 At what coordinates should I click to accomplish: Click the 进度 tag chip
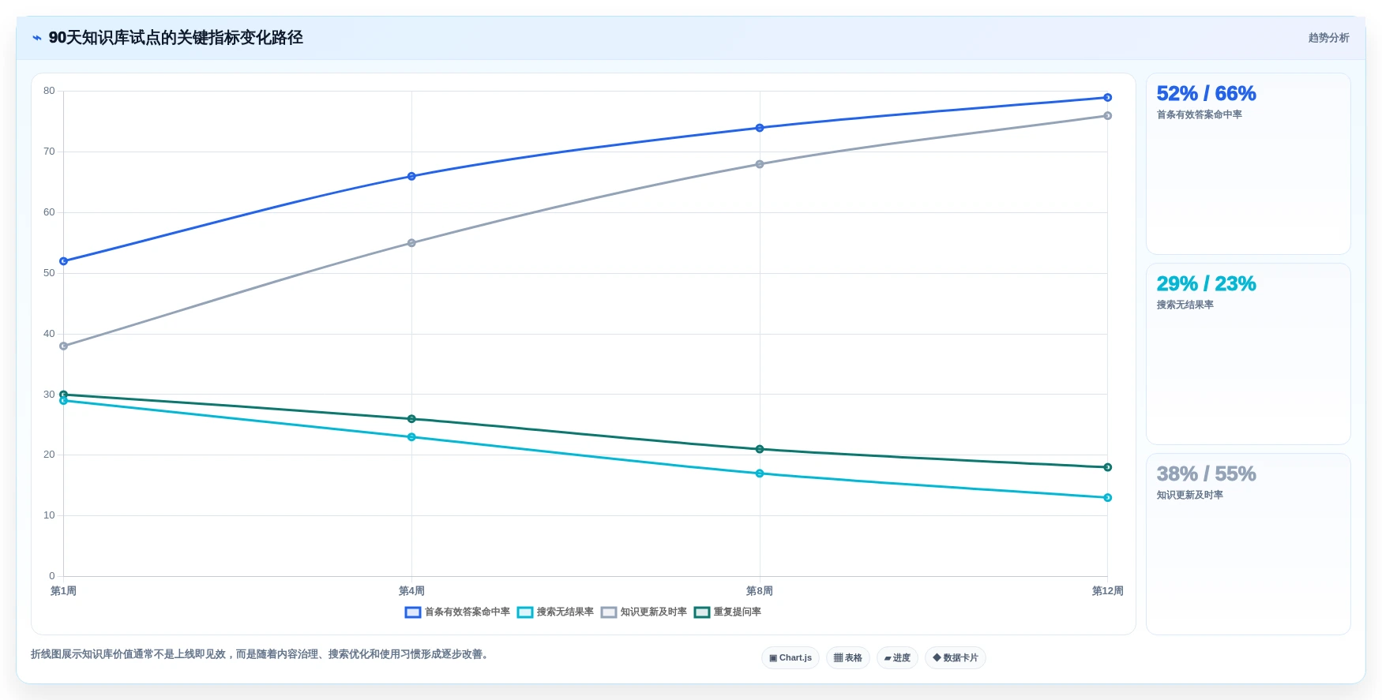pyautogui.click(x=897, y=657)
